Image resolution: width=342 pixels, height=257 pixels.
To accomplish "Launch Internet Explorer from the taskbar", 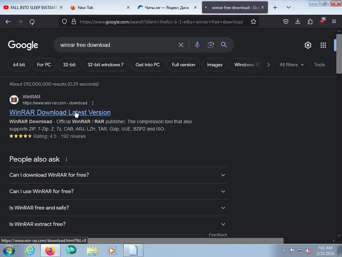I will click(30, 250).
